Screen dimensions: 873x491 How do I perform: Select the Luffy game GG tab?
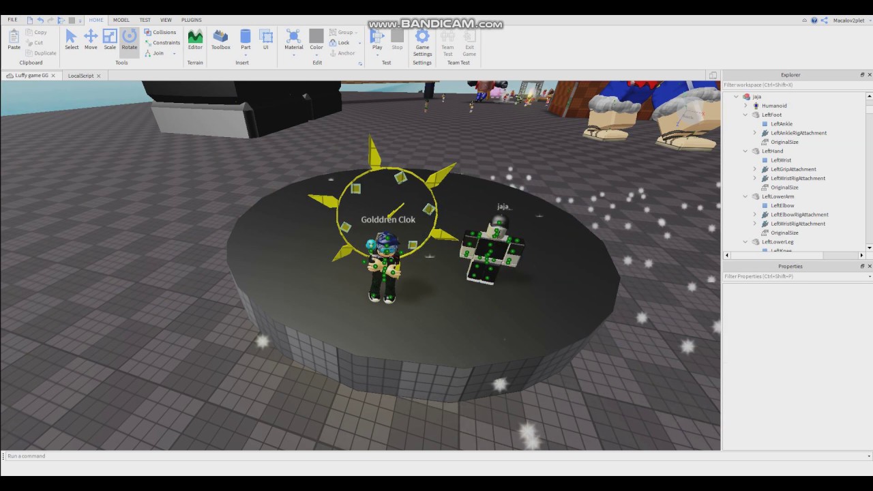[x=31, y=76]
